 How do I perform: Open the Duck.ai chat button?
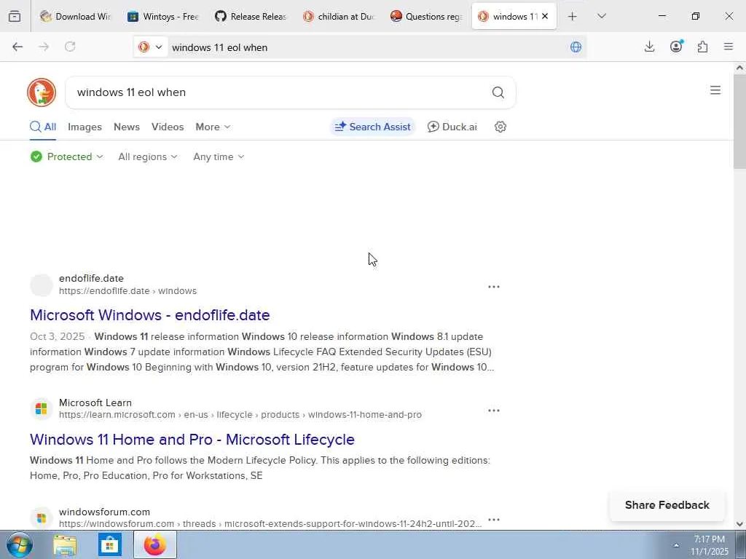[x=452, y=127]
